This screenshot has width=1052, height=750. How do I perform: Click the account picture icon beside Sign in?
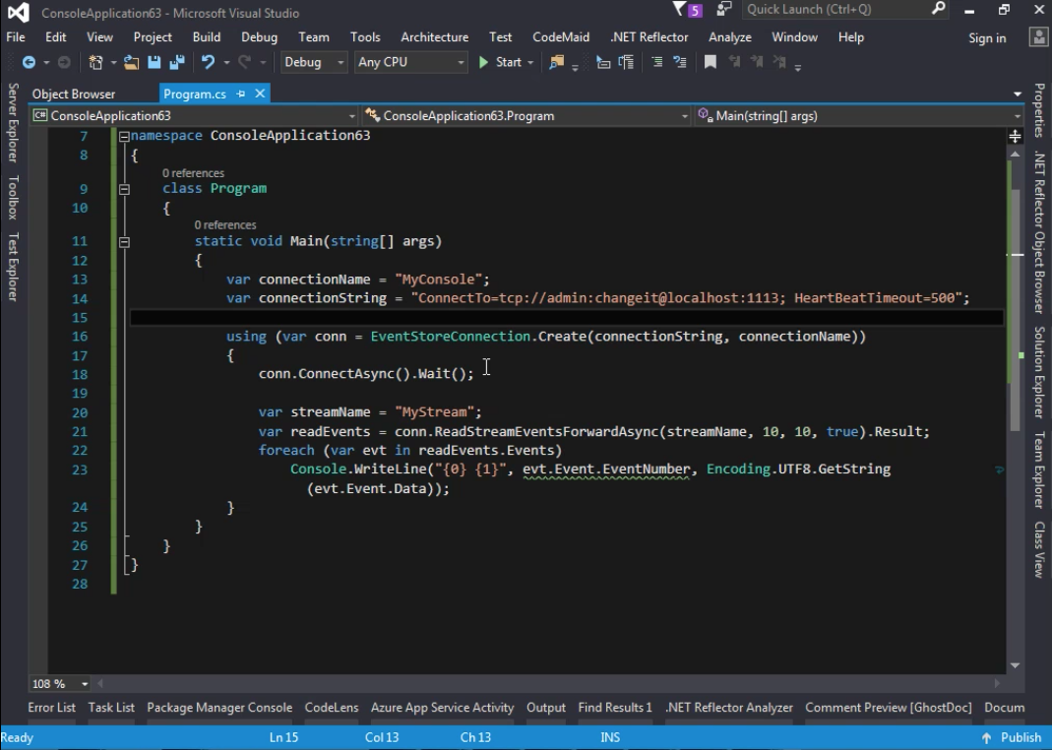coord(1038,37)
